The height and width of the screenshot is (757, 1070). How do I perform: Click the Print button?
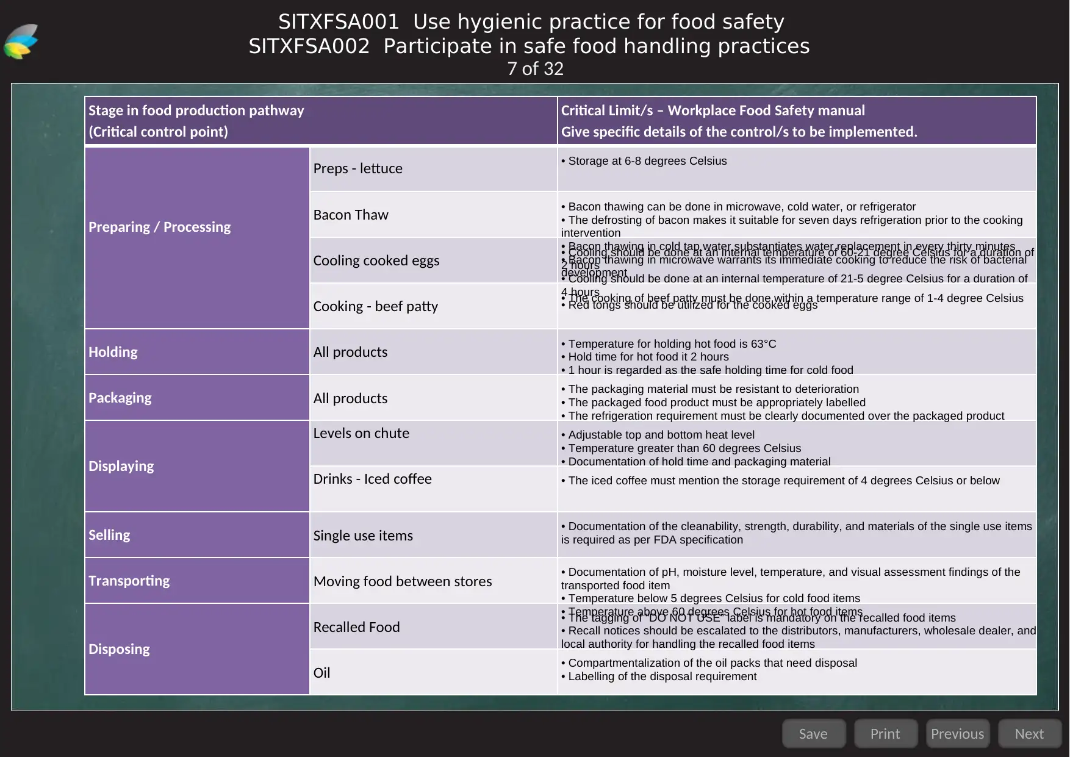coord(886,733)
